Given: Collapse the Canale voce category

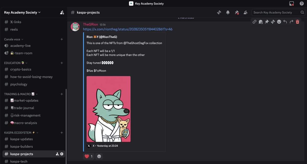Looking at the screenshot, I should pyautogui.click(x=14, y=39).
